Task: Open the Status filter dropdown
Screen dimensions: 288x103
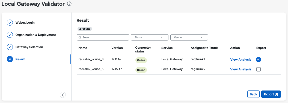Action: pos(150,37)
